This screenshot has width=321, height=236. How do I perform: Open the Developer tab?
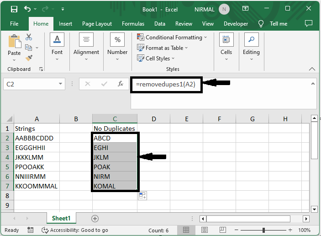[236, 24]
